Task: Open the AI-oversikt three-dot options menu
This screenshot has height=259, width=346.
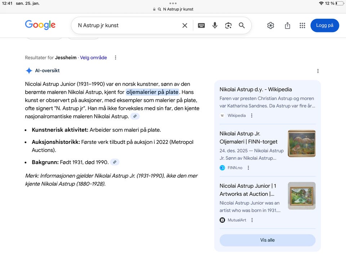Action: tap(318, 71)
